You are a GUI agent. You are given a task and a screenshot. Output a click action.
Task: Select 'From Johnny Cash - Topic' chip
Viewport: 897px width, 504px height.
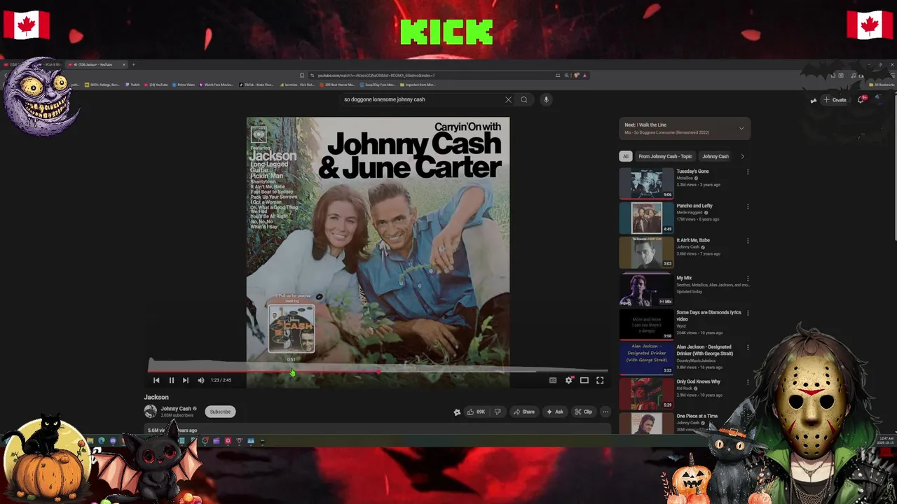pos(665,156)
